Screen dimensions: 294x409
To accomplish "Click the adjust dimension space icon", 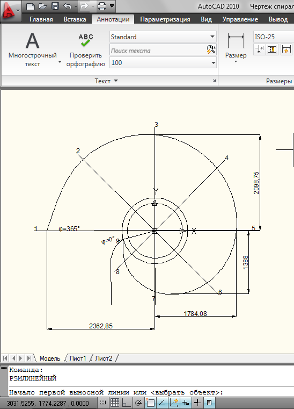I will 272,49.
